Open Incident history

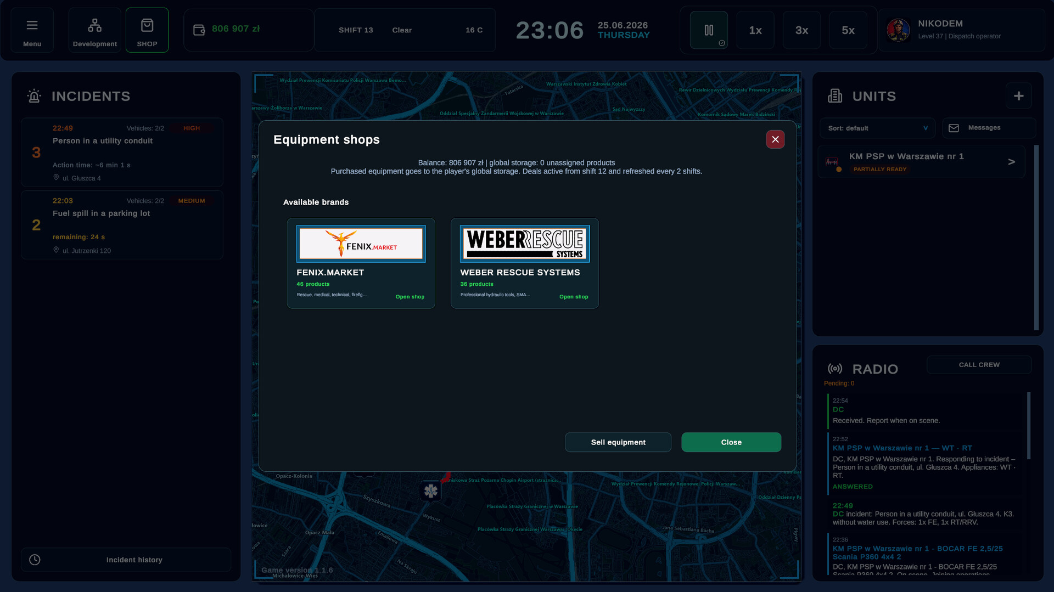click(x=126, y=560)
